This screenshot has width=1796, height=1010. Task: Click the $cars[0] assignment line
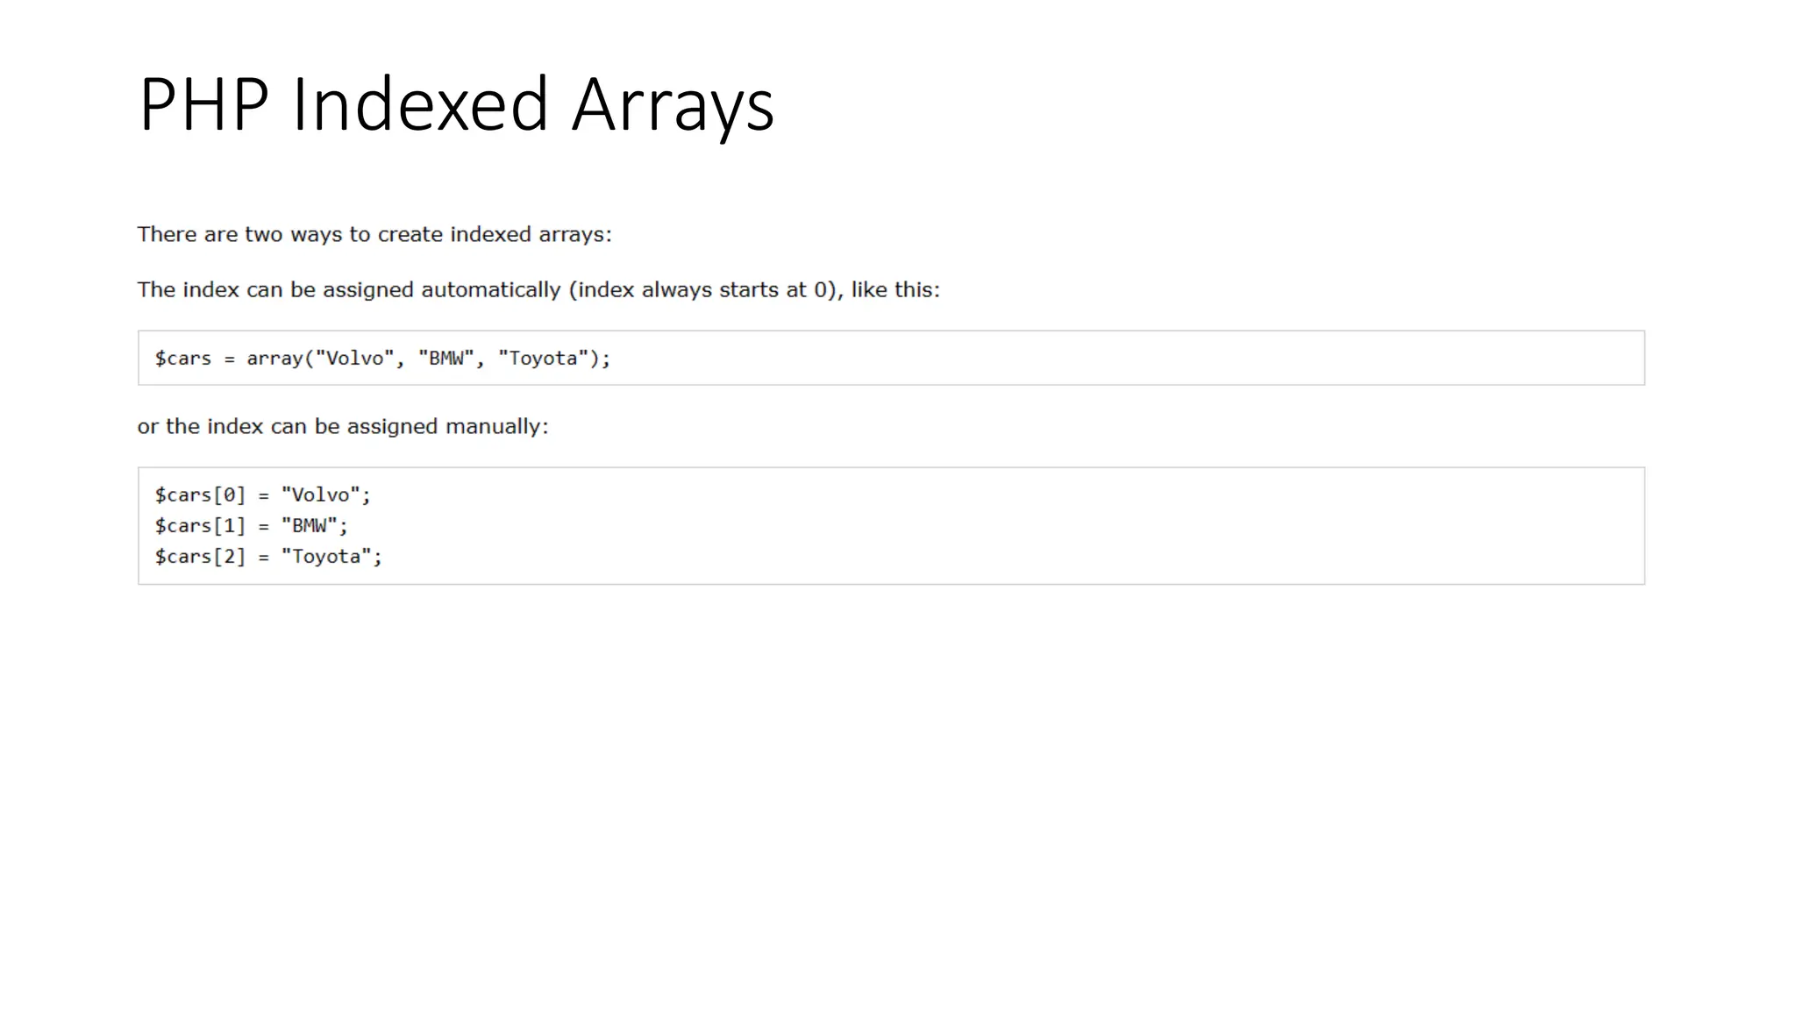[x=262, y=495]
